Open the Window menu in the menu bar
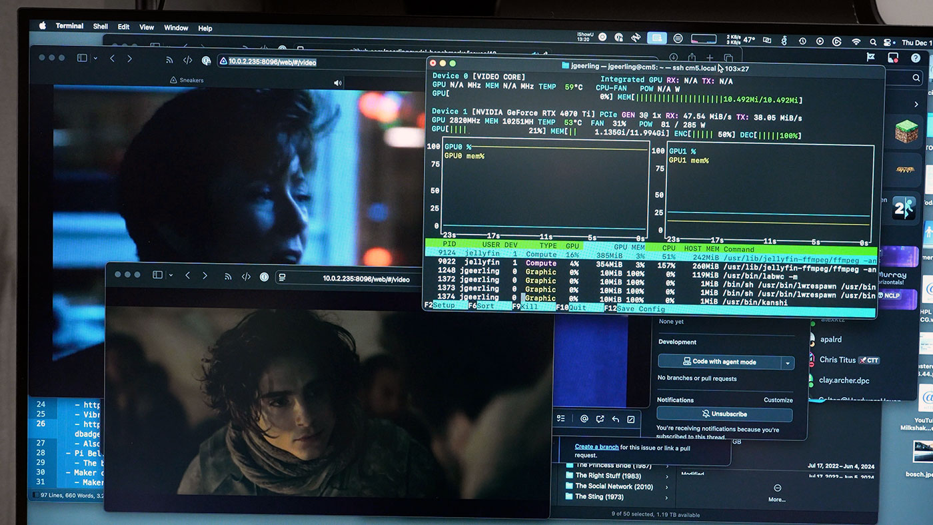933x525 pixels. (175, 27)
